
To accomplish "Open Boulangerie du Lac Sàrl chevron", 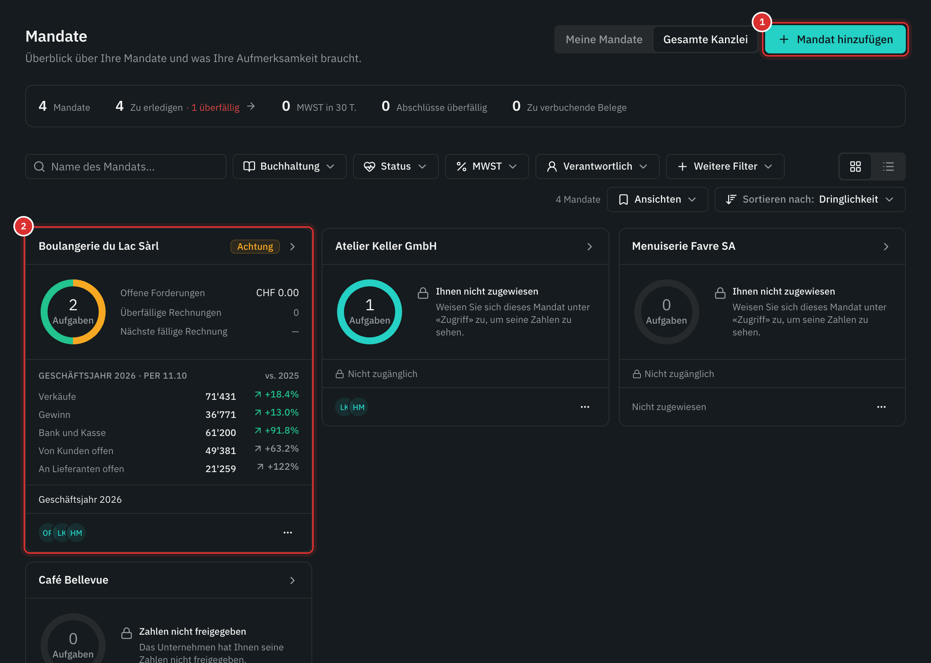I will 292,247.
